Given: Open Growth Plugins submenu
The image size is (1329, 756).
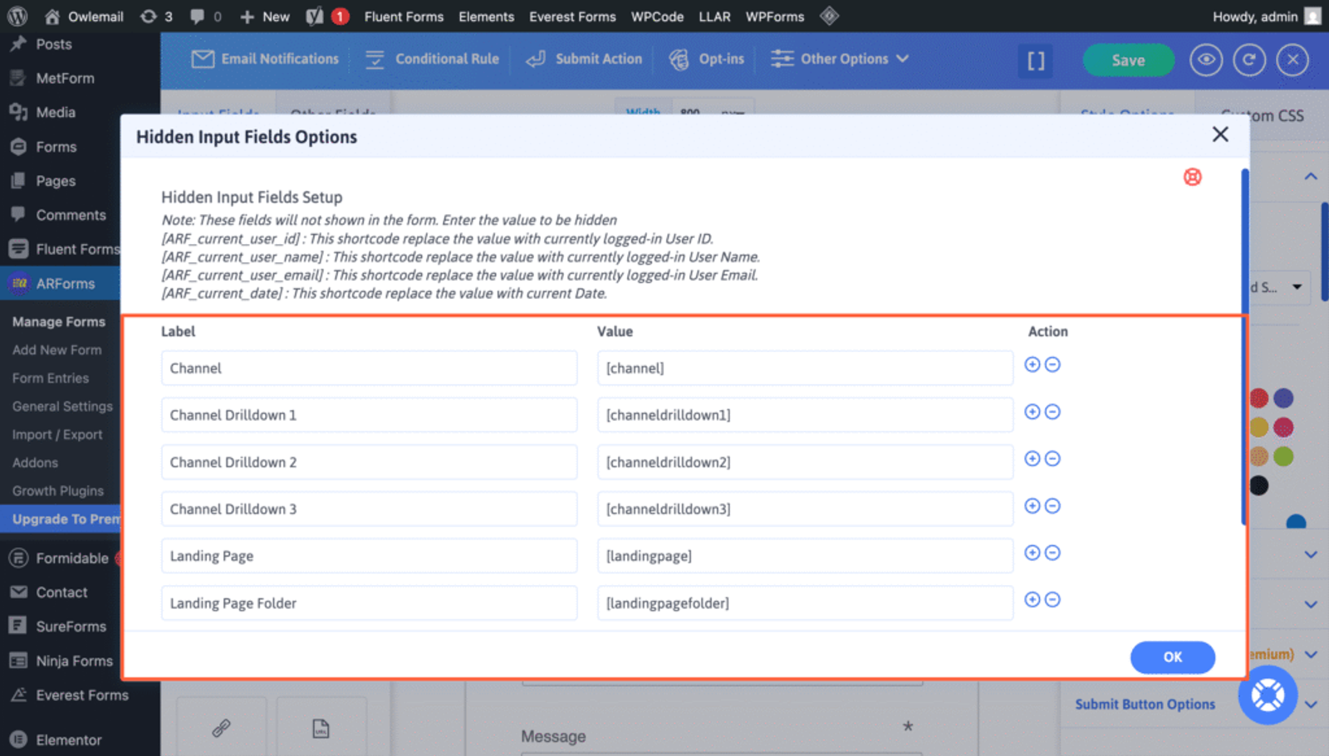Looking at the screenshot, I should coord(58,491).
